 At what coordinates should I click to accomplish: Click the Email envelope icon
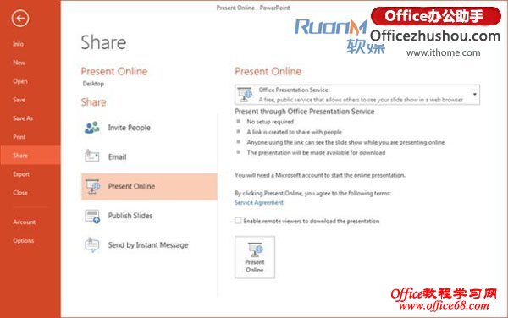pyautogui.click(x=92, y=156)
